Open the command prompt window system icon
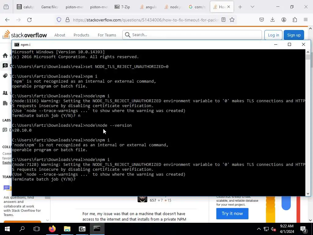The width and height of the screenshot is (313, 235). [x=17, y=45]
